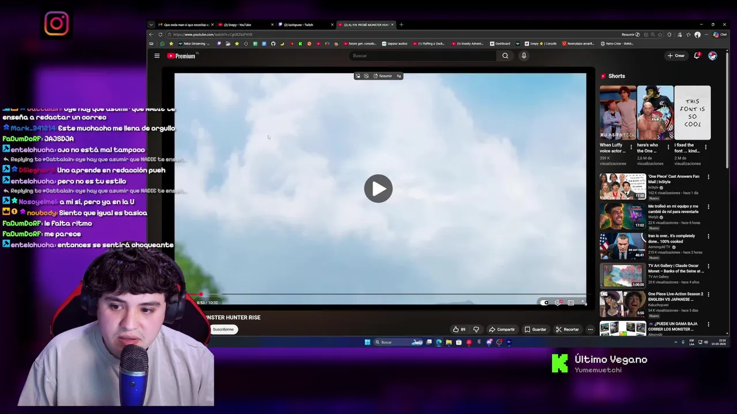Screen dimensions: 737x414
Task: Open File Explorer from the taskbar
Action: point(449,342)
